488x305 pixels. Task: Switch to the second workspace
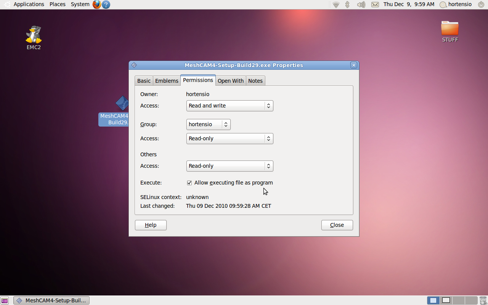coord(446,300)
